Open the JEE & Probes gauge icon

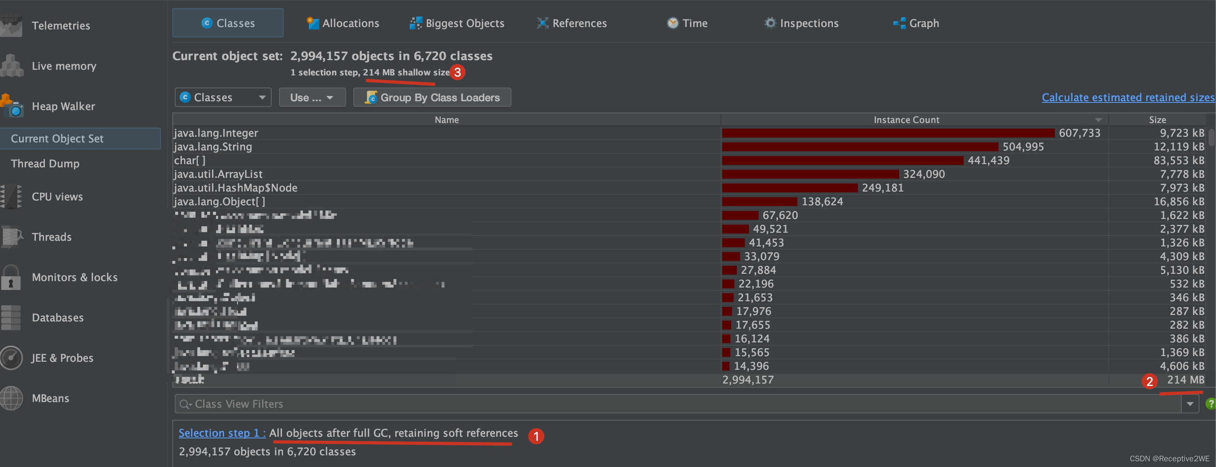(x=11, y=358)
